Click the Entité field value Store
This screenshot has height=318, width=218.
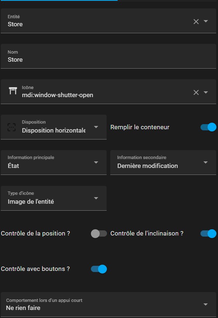[15, 24]
